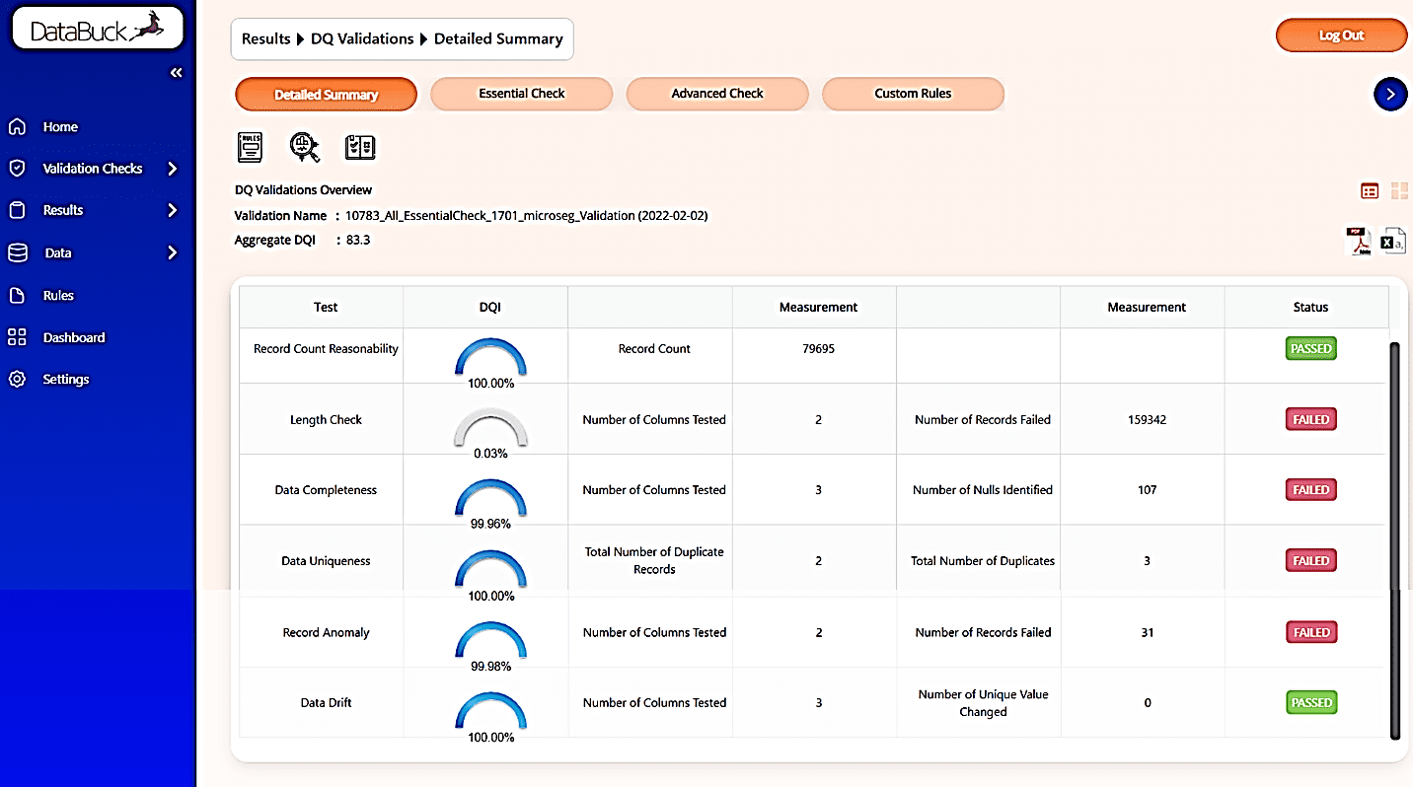Open Settings in the sidebar

66,379
